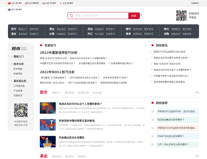This screenshot has width=207, height=159.
Task: Open headline 2022年最新涨停技巧分析
Action: [59, 52]
